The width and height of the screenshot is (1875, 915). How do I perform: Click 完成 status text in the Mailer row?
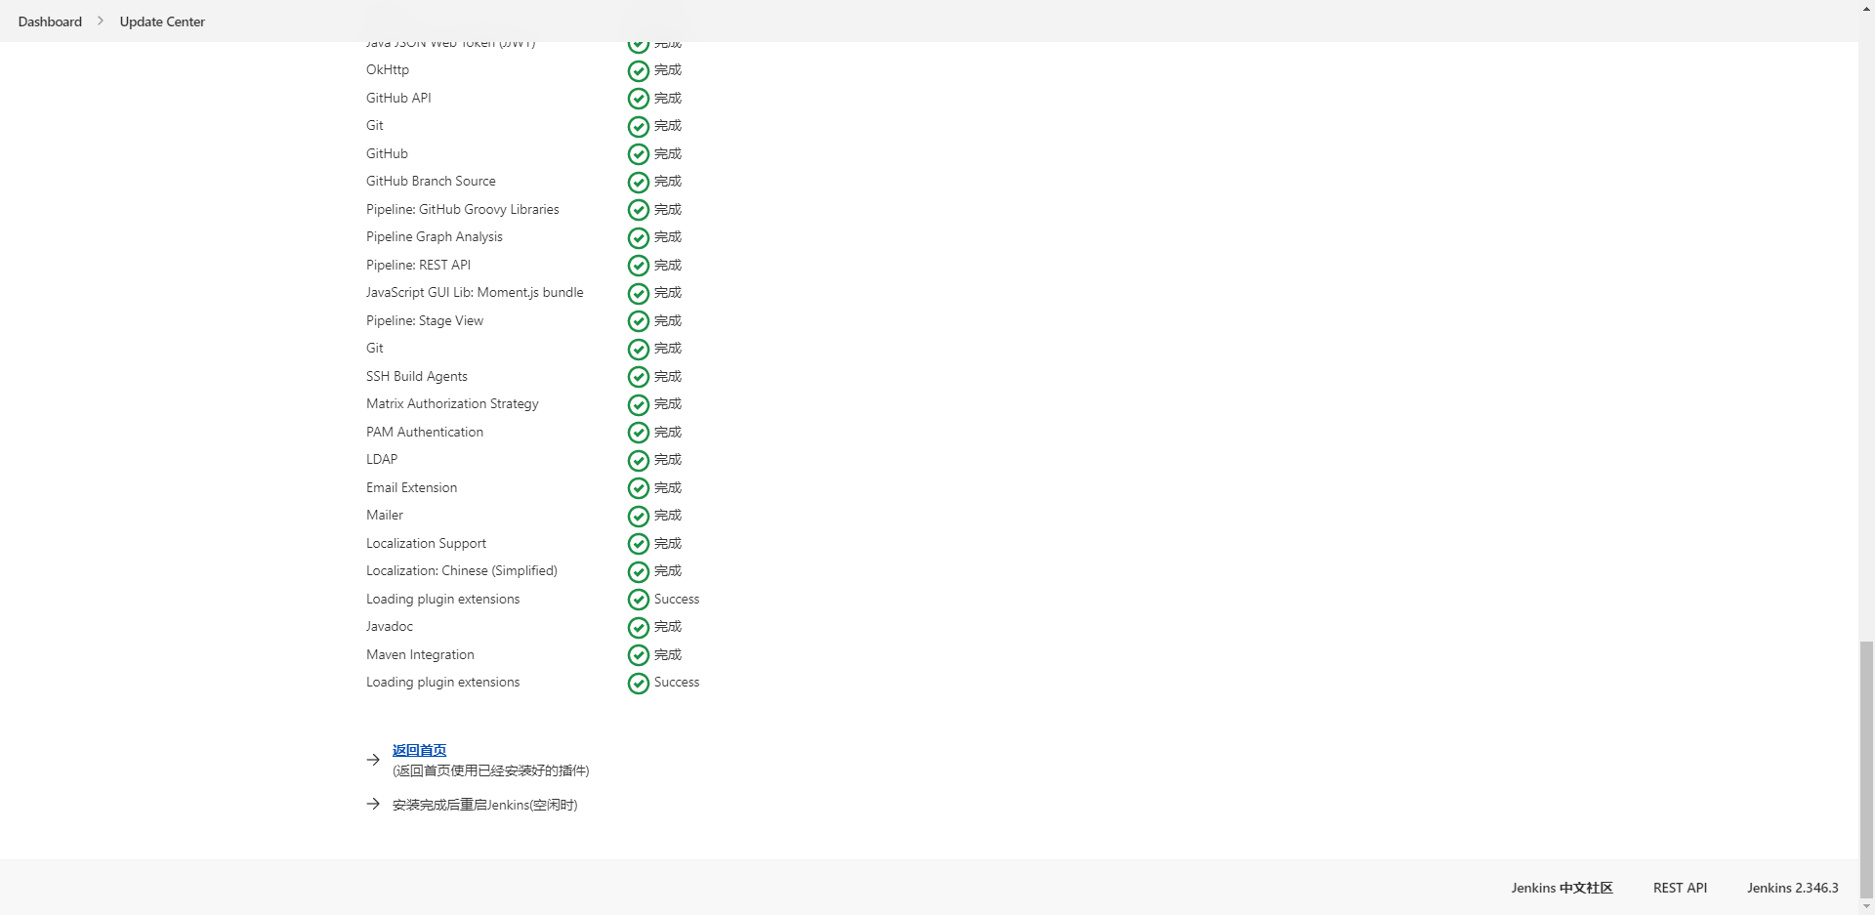pos(668,515)
